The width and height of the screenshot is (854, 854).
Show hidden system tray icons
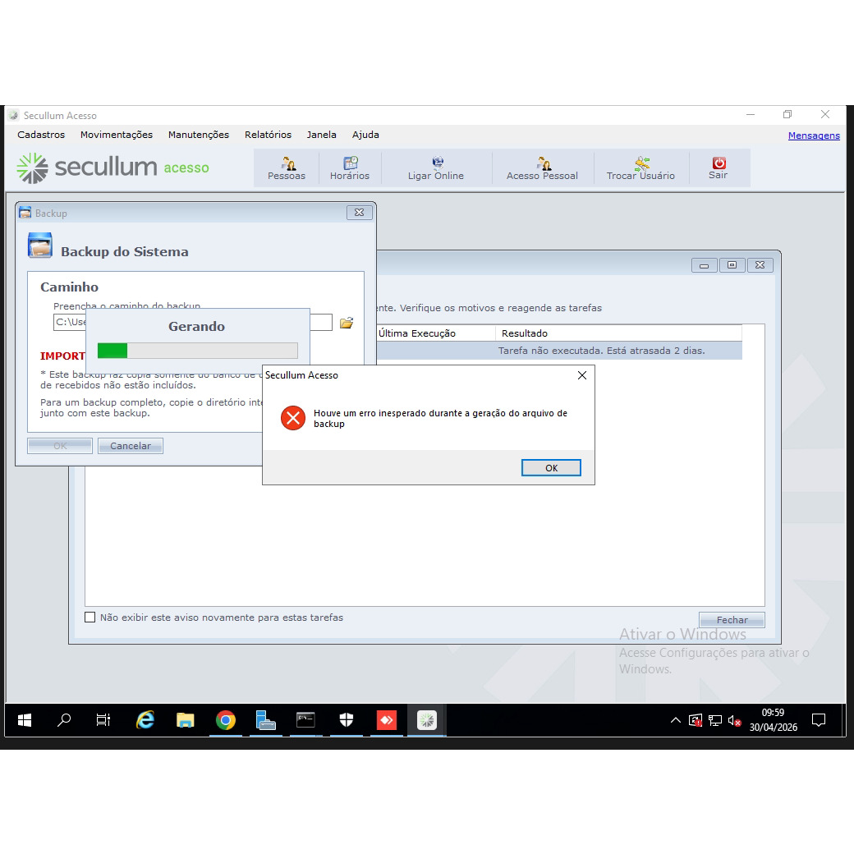(x=675, y=721)
